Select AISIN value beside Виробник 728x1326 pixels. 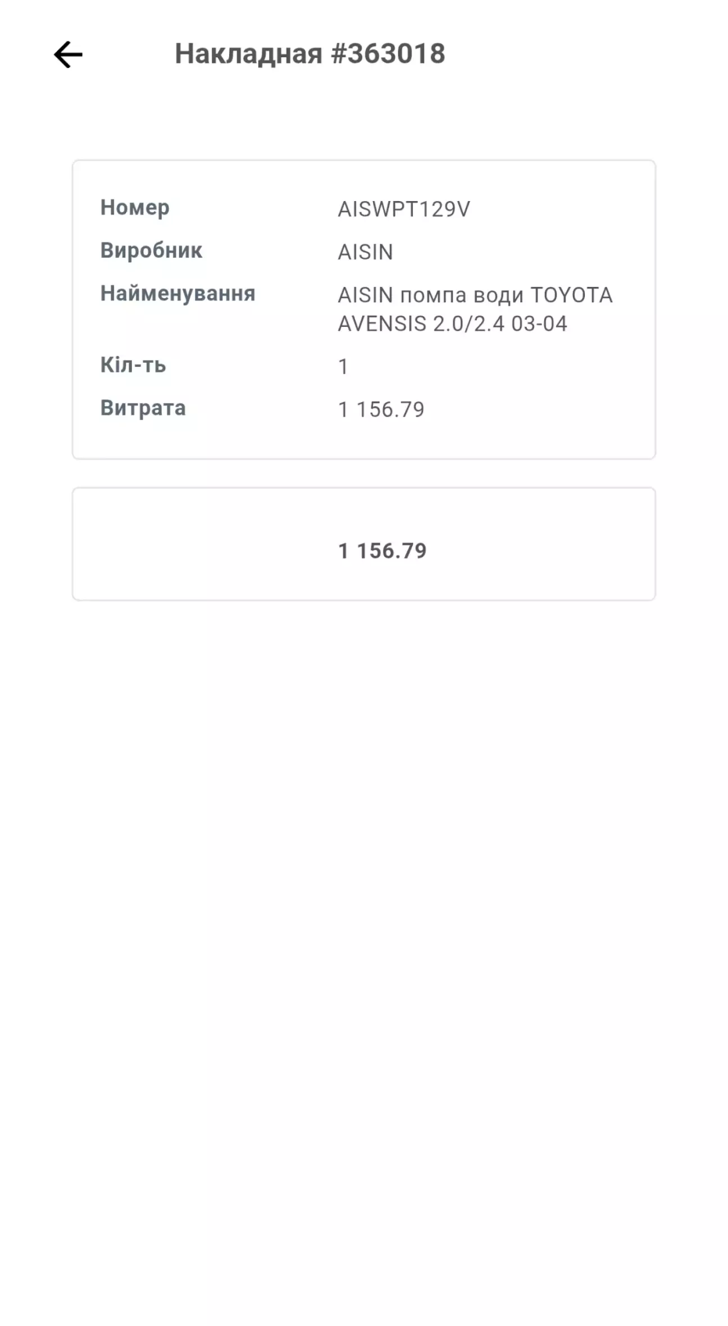click(x=365, y=252)
